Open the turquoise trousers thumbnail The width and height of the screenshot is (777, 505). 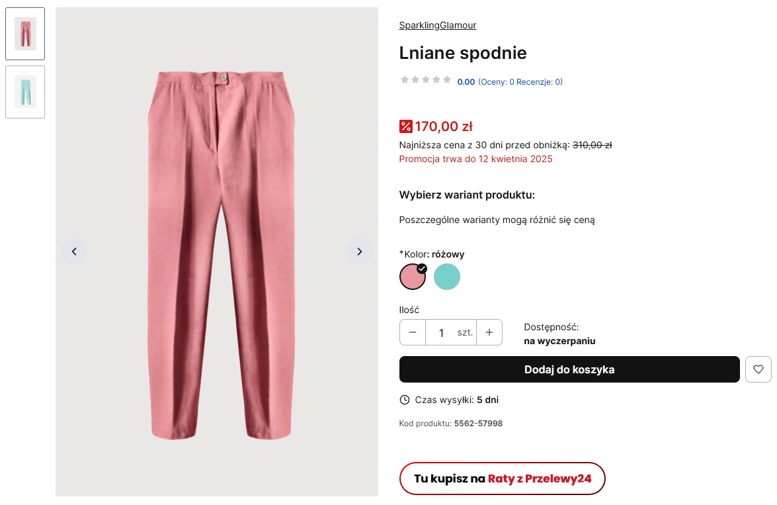click(25, 92)
